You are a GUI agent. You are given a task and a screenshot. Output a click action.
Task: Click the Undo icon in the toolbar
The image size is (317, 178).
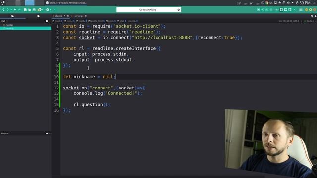[15, 10]
